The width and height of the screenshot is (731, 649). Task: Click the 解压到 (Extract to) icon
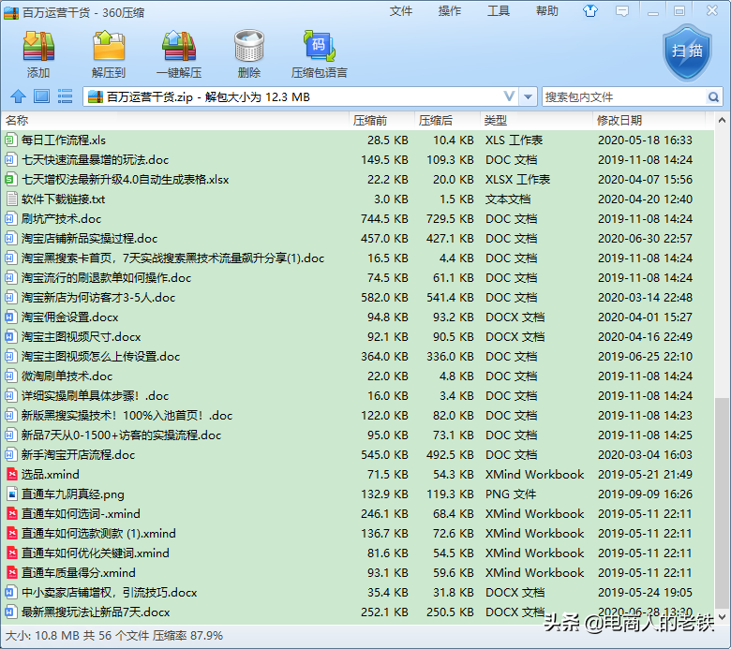[x=109, y=47]
